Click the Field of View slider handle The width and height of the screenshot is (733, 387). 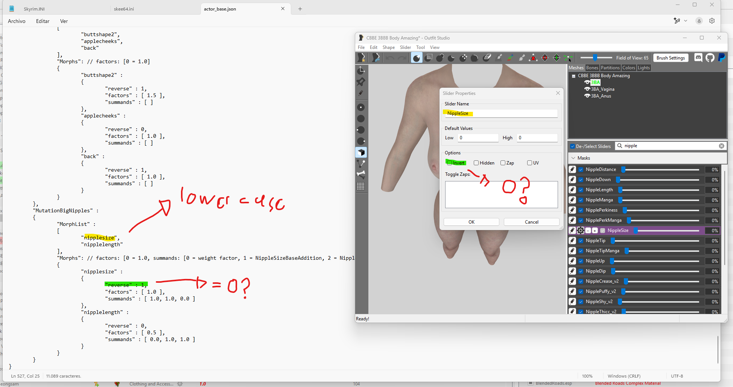pos(595,58)
